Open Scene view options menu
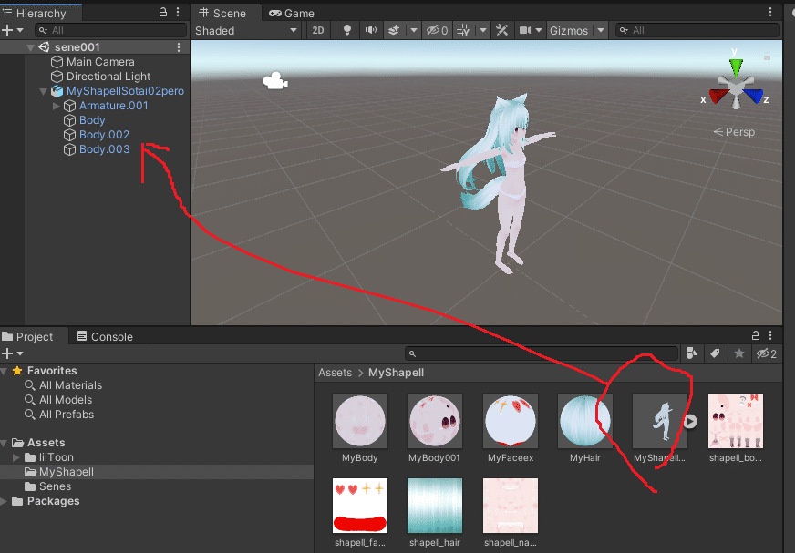This screenshot has width=795, height=553. (x=770, y=12)
